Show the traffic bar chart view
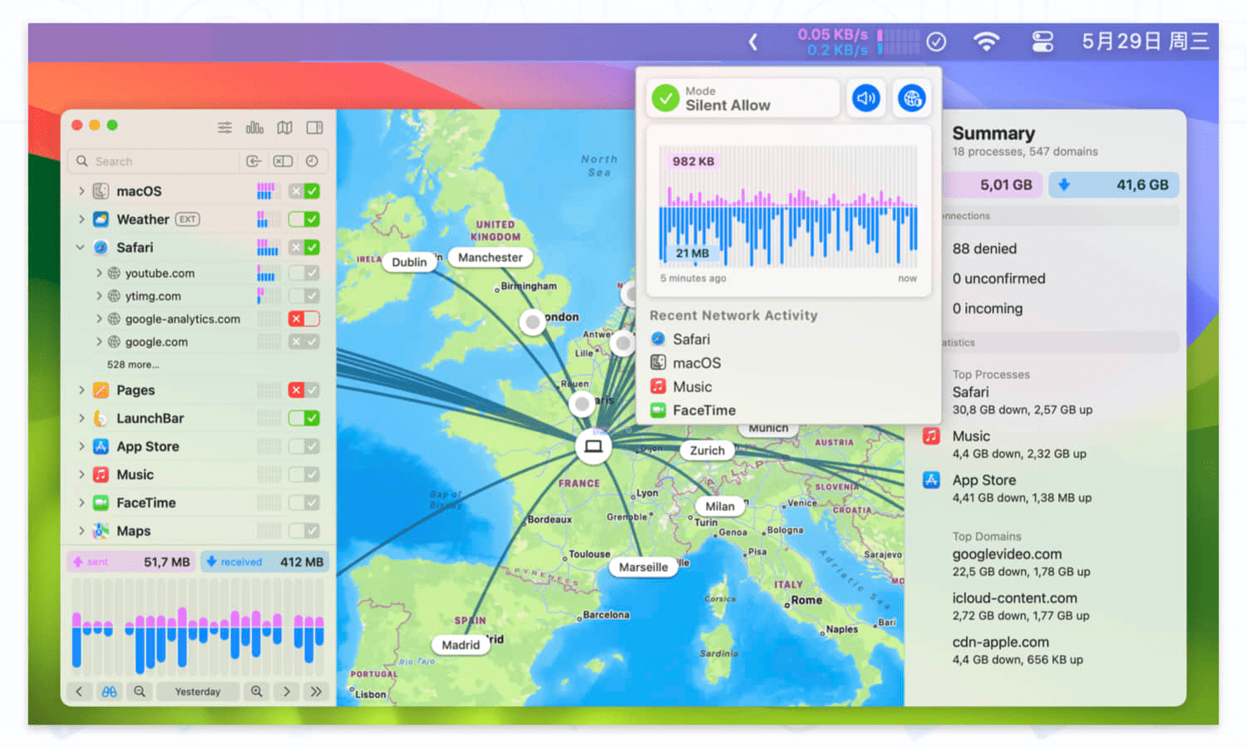The height and width of the screenshot is (748, 1247). tap(254, 127)
